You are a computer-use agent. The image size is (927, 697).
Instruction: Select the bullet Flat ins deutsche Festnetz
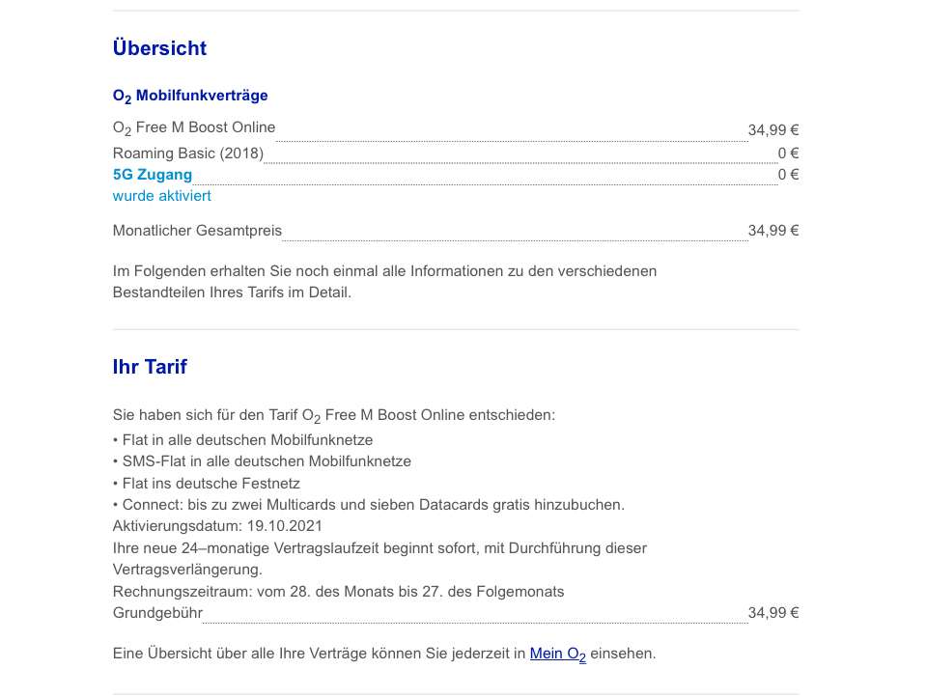click(x=207, y=483)
